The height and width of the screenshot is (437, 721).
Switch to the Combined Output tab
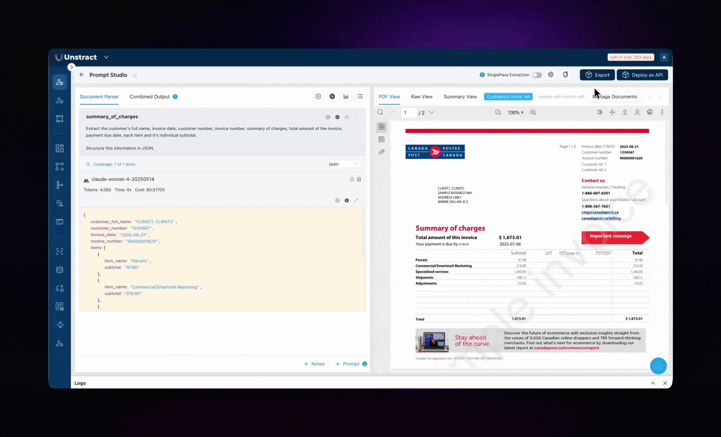coord(149,97)
